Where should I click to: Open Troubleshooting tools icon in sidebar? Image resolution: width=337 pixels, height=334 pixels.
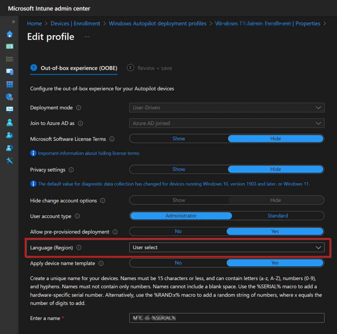pyautogui.click(x=10, y=160)
